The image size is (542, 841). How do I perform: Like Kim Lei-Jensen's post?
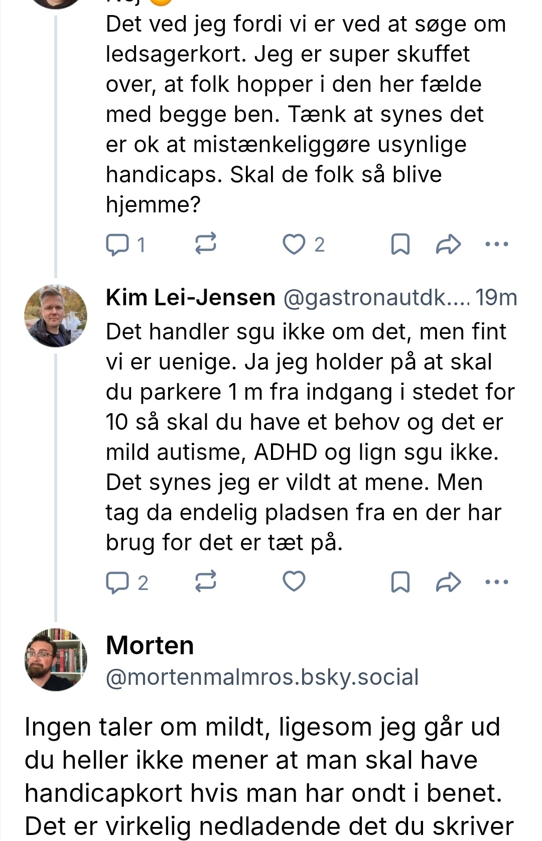pos(294,582)
